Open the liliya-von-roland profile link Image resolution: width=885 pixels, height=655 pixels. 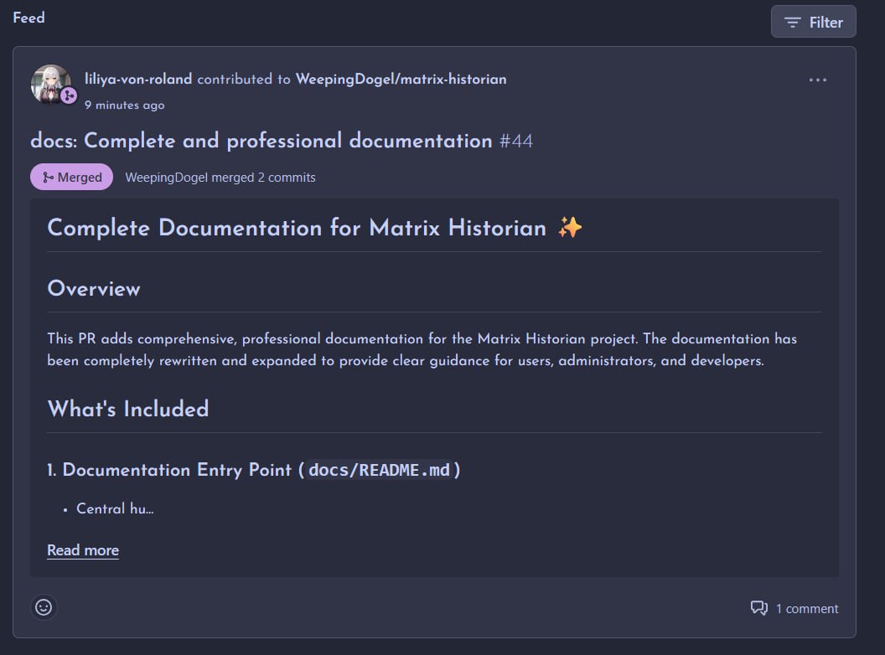click(x=138, y=80)
